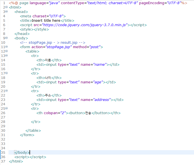Image resolution: width=194 pixels, height=165 pixels.
Task: Click line number 1 in gutter
Action: (4, 3)
